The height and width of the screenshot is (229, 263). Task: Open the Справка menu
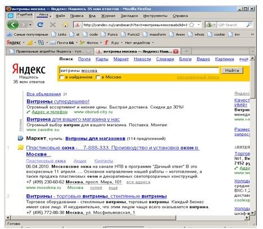click(180, 16)
